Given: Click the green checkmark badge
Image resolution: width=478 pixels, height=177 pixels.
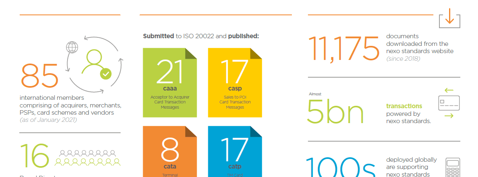Looking at the screenshot, I should coord(106,74).
